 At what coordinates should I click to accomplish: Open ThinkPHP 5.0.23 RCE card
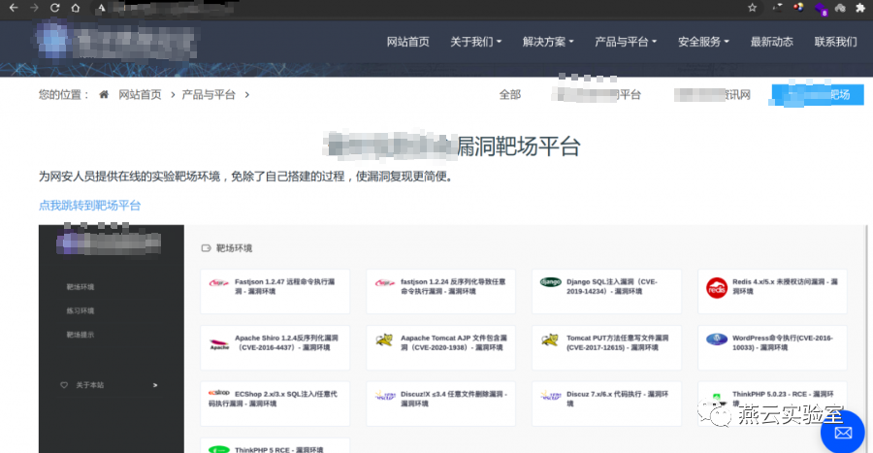(773, 404)
